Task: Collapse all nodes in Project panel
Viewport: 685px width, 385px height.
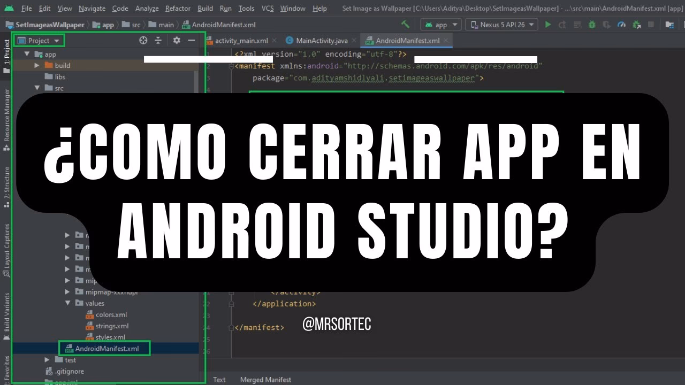Action: (x=158, y=40)
